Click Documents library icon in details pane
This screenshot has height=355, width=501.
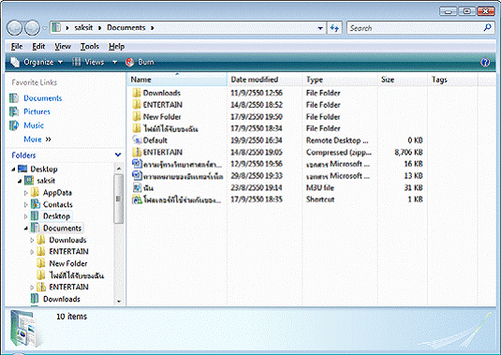coord(25,329)
